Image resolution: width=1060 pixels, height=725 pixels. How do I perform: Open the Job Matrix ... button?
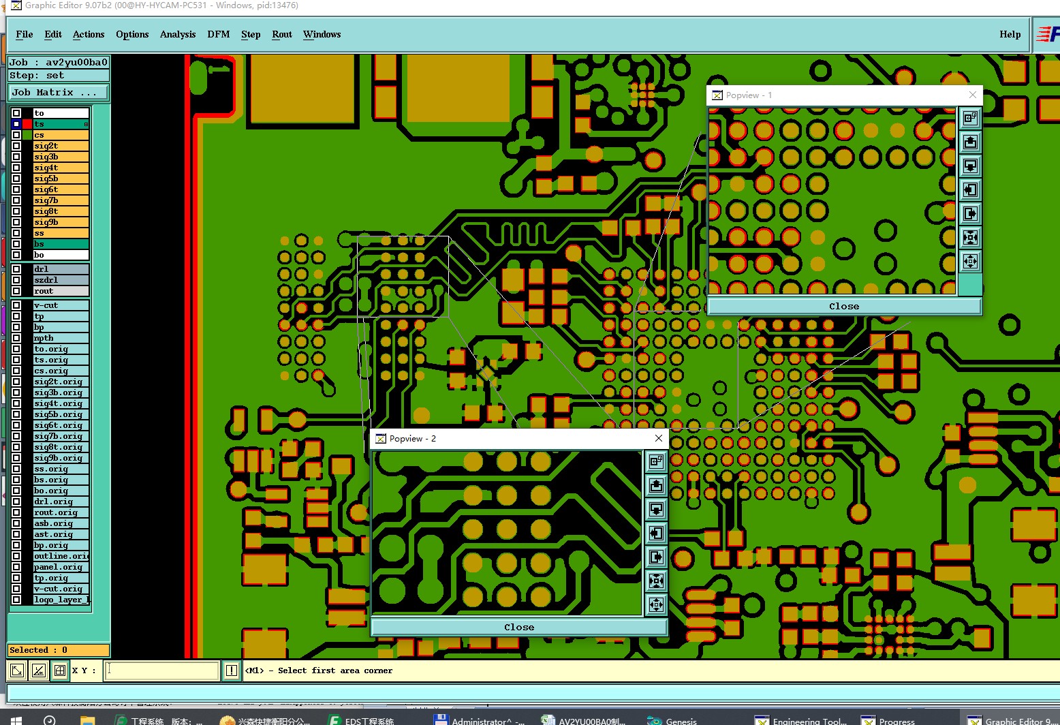(59, 92)
